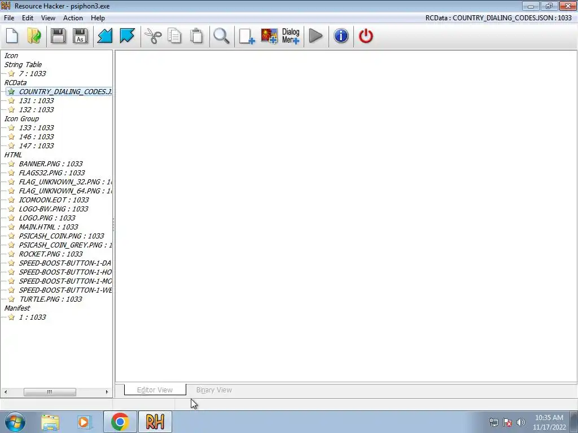
Task: Click the blue down-left arrow import icon
Action: 104,36
